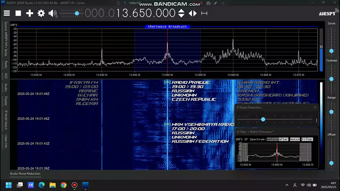340x191 pixels.
Task: Select the CHINA RADIO INT. station label
Action: coord(259,82)
